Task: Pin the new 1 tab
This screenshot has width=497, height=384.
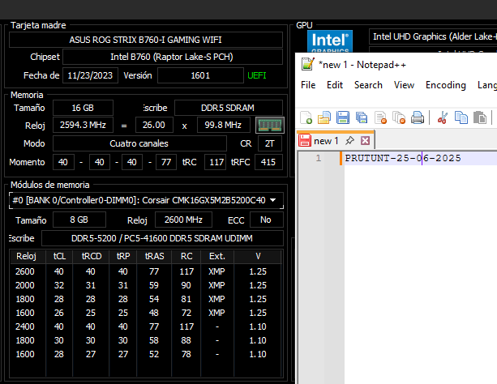Action: click(x=349, y=140)
